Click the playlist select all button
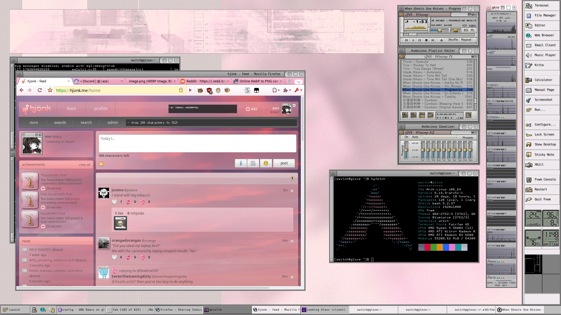The image size is (561, 315). (x=422, y=115)
